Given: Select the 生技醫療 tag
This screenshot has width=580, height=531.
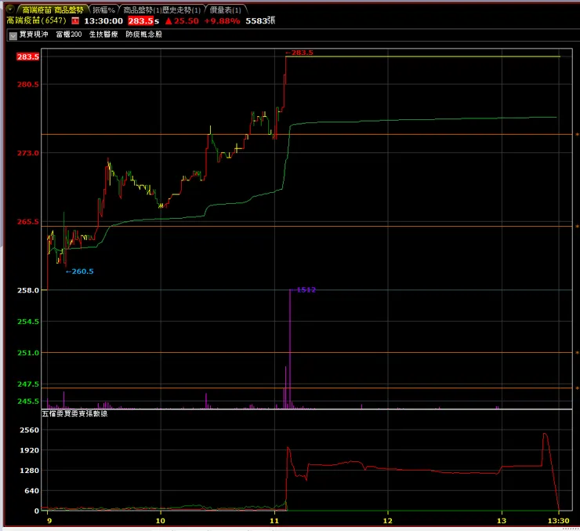Looking at the screenshot, I should coord(103,35).
